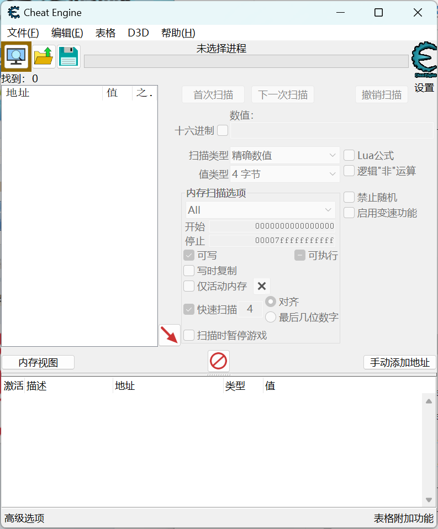This screenshot has height=529, width=438.
Task: Click the open folder load table icon
Action: click(44, 57)
